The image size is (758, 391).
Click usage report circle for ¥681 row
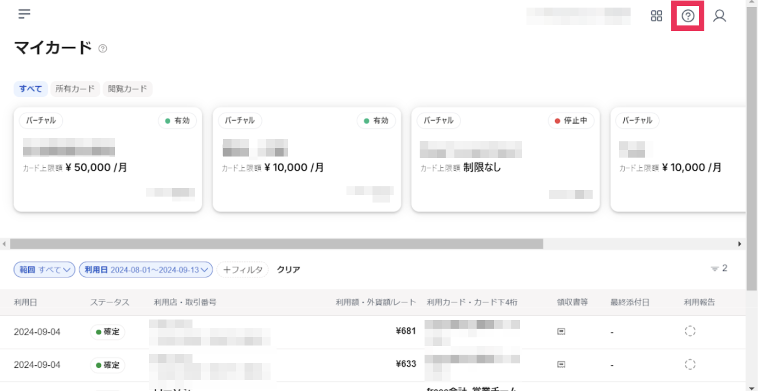point(690,331)
